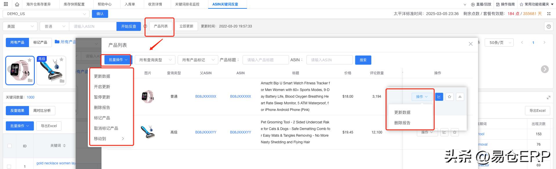Open the 美国 country dropdown

[20, 26]
